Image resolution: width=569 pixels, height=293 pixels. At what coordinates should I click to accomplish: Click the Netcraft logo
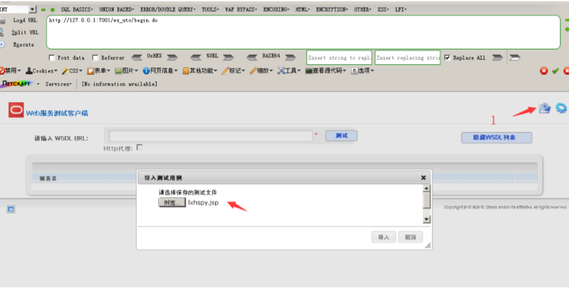(16, 84)
